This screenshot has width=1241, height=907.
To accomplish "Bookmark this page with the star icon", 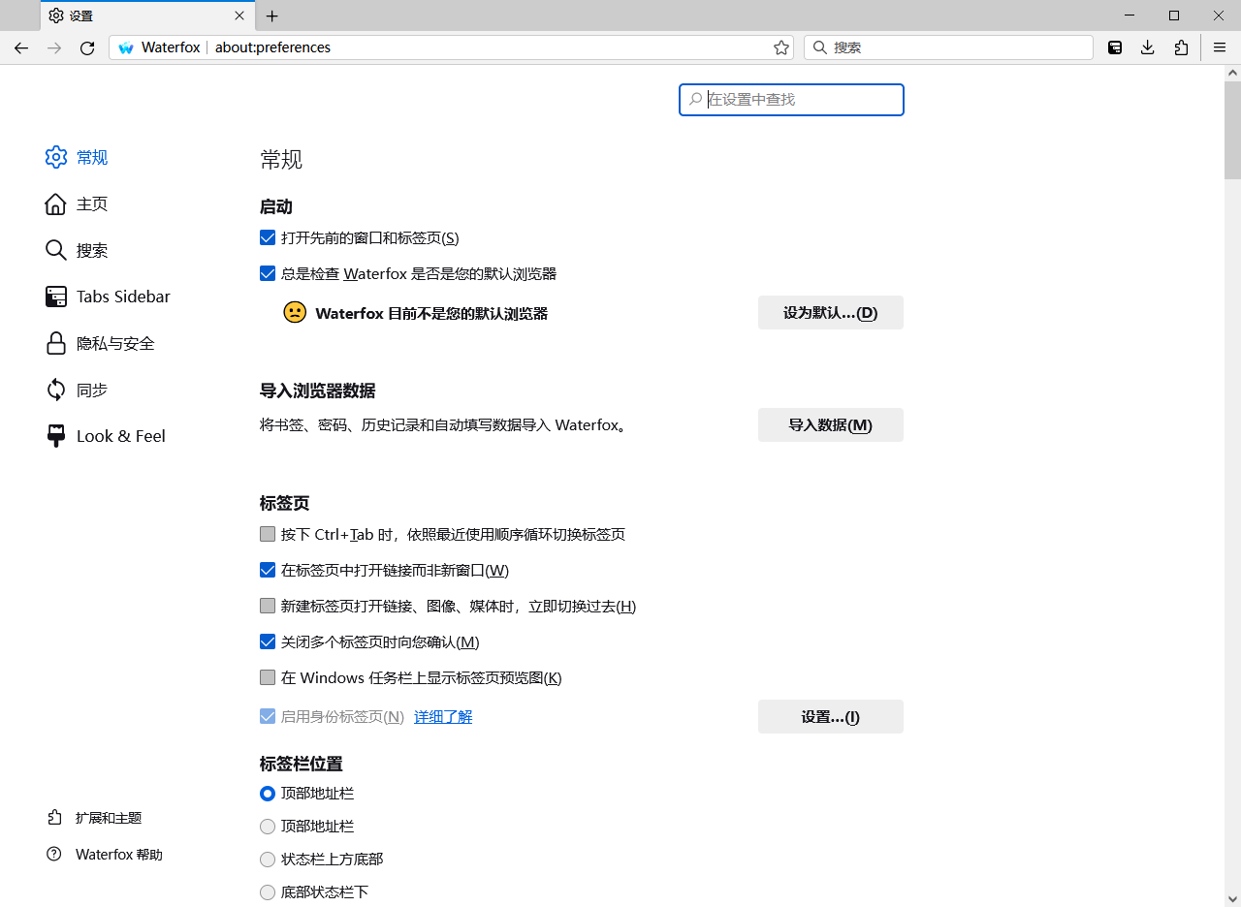I will (781, 47).
